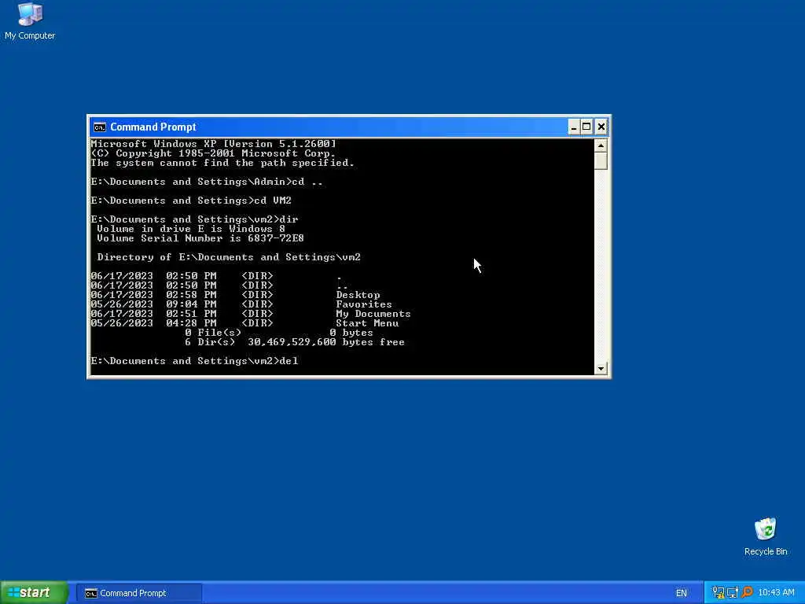Image resolution: width=805 pixels, height=604 pixels.
Task: Open the My Computer desktop icon
Action: pyautogui.click(x=30, y=21)
